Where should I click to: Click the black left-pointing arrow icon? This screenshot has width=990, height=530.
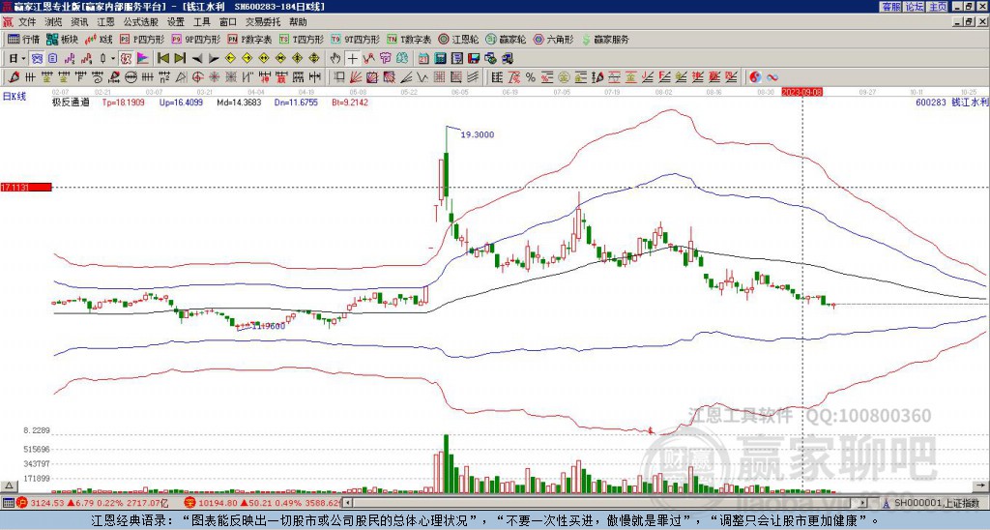click(197, 59)
